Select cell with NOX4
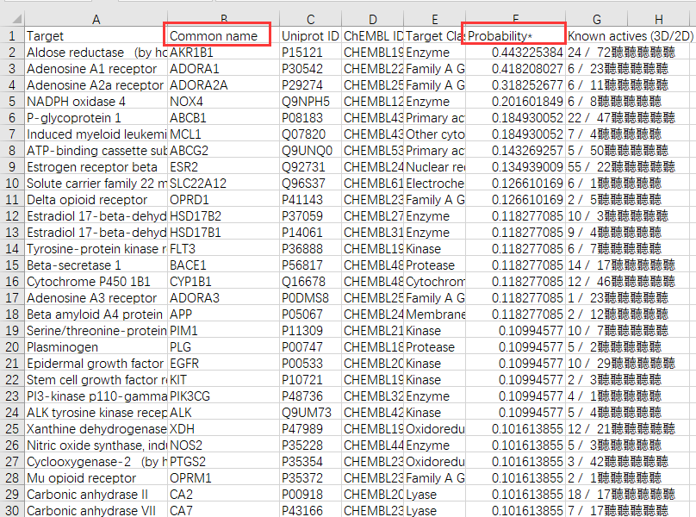This screenshot has width=696, height=517. click(x=223, y=102)
